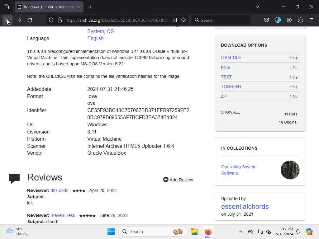Open the notifications bell icon

tap(298, 232)
